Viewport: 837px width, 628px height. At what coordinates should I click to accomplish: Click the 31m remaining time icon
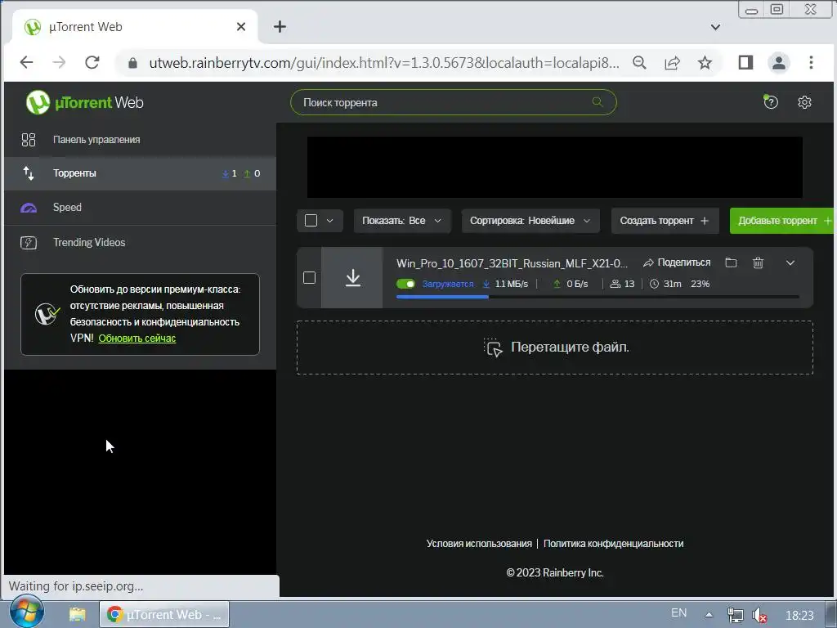click(655, 284)
